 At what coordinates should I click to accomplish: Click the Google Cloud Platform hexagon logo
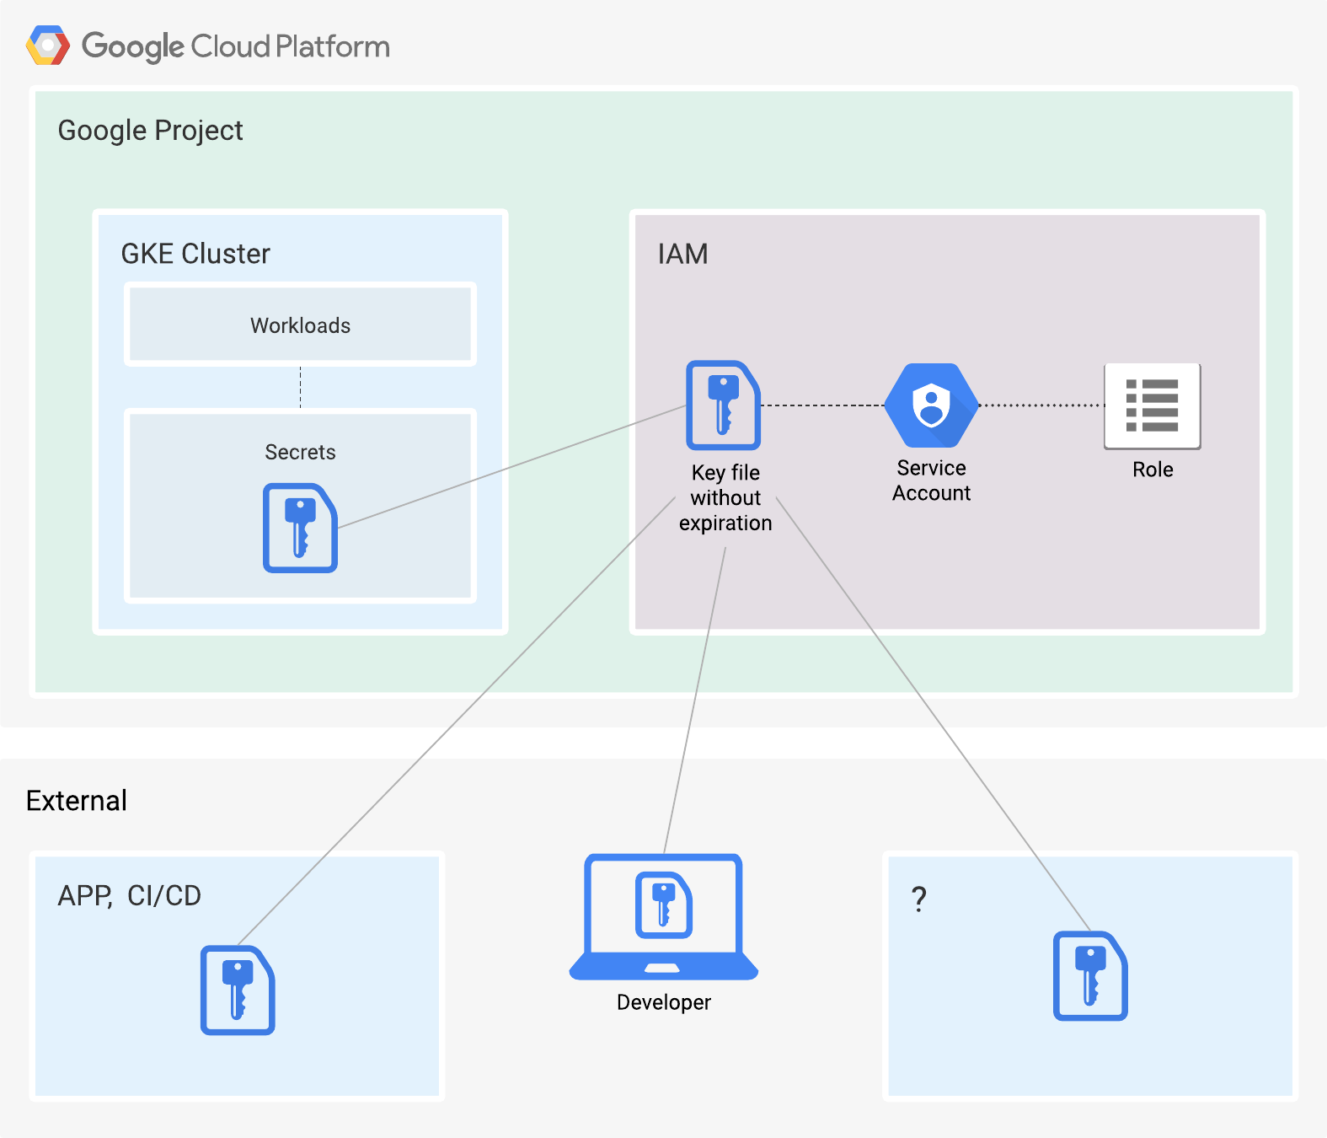(x=48, y=46)
